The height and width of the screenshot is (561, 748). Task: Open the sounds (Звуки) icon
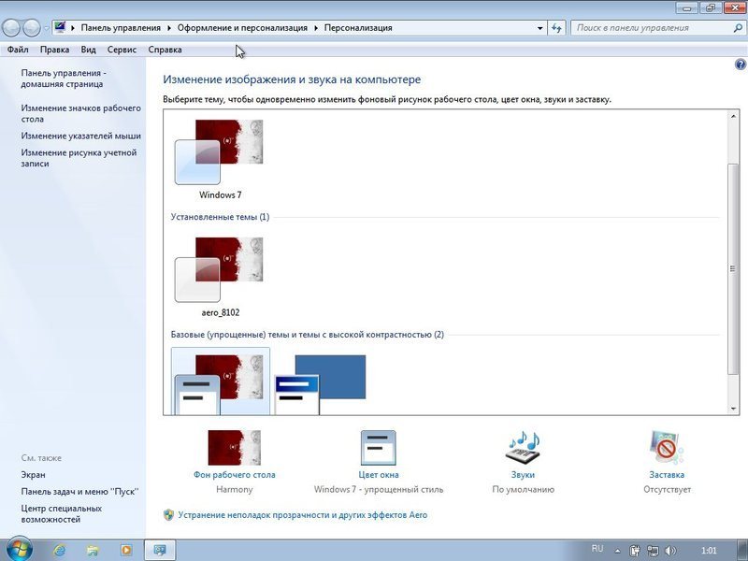(523, 448)
